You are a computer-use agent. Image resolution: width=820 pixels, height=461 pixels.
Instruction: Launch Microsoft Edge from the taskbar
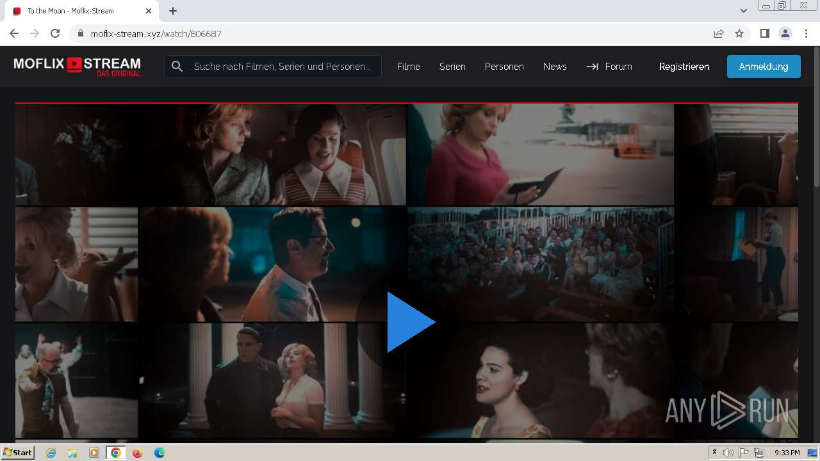[x=159, y=453]
